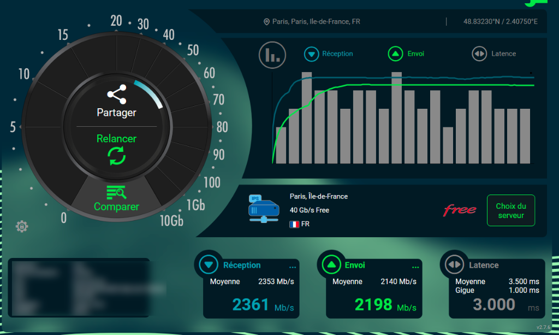Click the location pin icon beside Paris

(266, 22)
